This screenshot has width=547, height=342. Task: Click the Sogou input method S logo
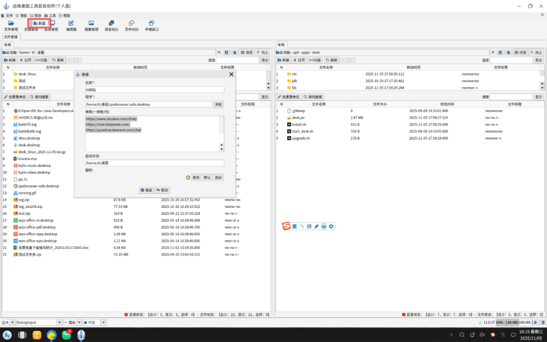[x=286, y=226]
